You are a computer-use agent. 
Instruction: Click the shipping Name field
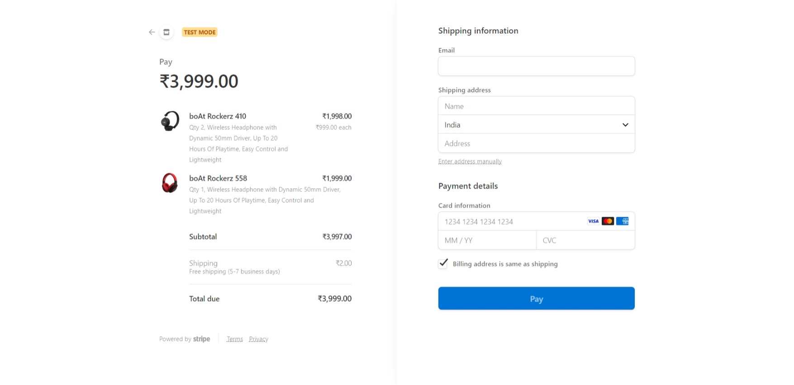pyautogui.click(x=536, y=106)
